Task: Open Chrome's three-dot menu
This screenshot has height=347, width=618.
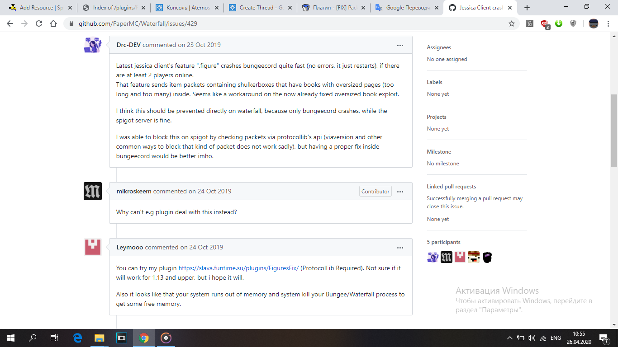Action: coord(608,23)
